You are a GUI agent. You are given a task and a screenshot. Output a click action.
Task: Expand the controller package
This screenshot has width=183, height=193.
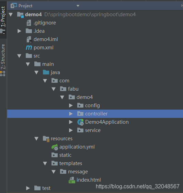tap(71, 114)
